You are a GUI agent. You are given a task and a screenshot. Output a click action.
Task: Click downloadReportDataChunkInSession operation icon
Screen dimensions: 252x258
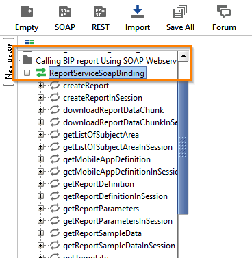pyautogui.click(x=55, y=122)
